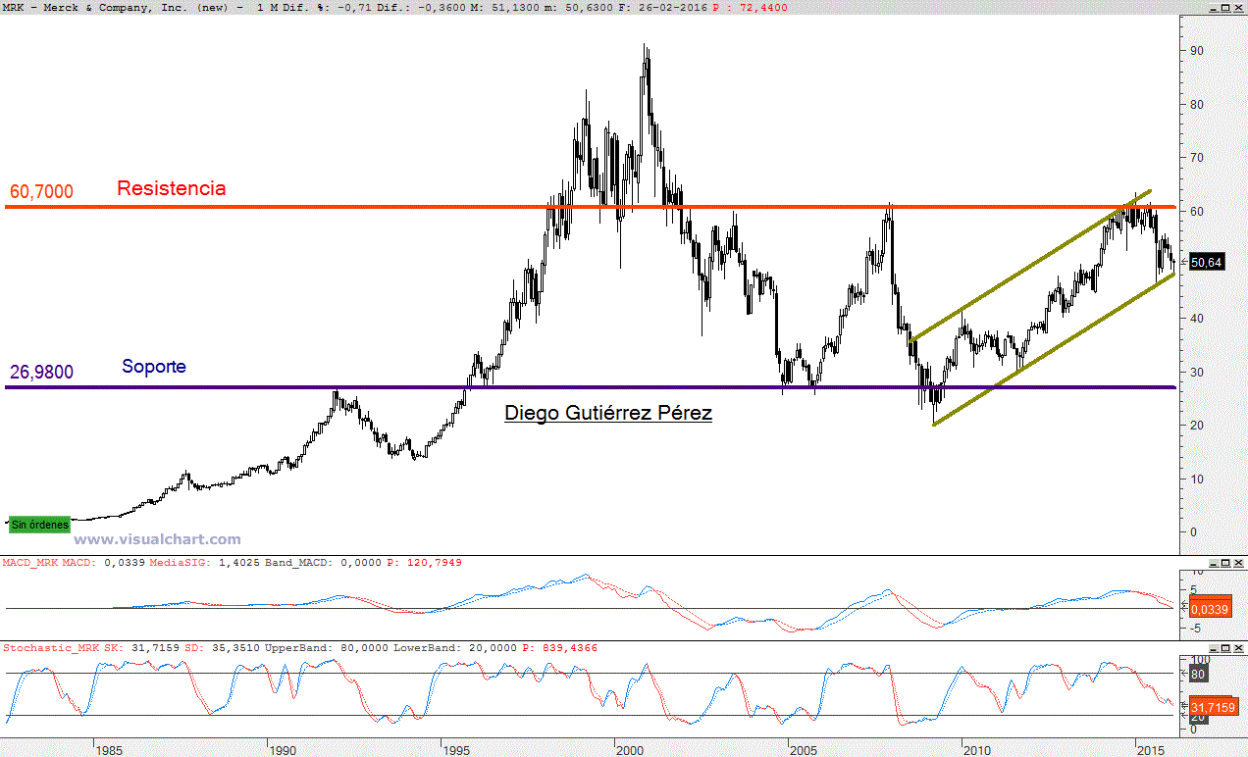This screenshot has height=757, width=1248.
Task: Click the MACD value tag 0,0339
Action: point(1211,608)
